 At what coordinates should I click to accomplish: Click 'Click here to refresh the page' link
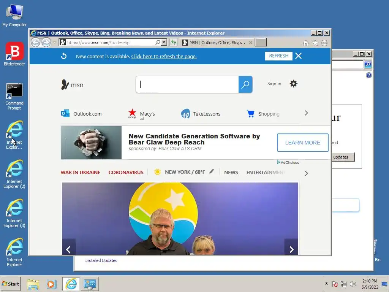pos(164,56)
